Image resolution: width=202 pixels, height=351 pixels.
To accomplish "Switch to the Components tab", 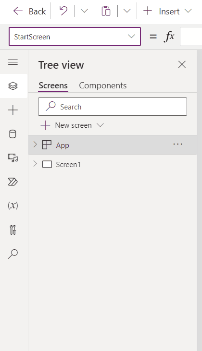I will tap(102, 85).
